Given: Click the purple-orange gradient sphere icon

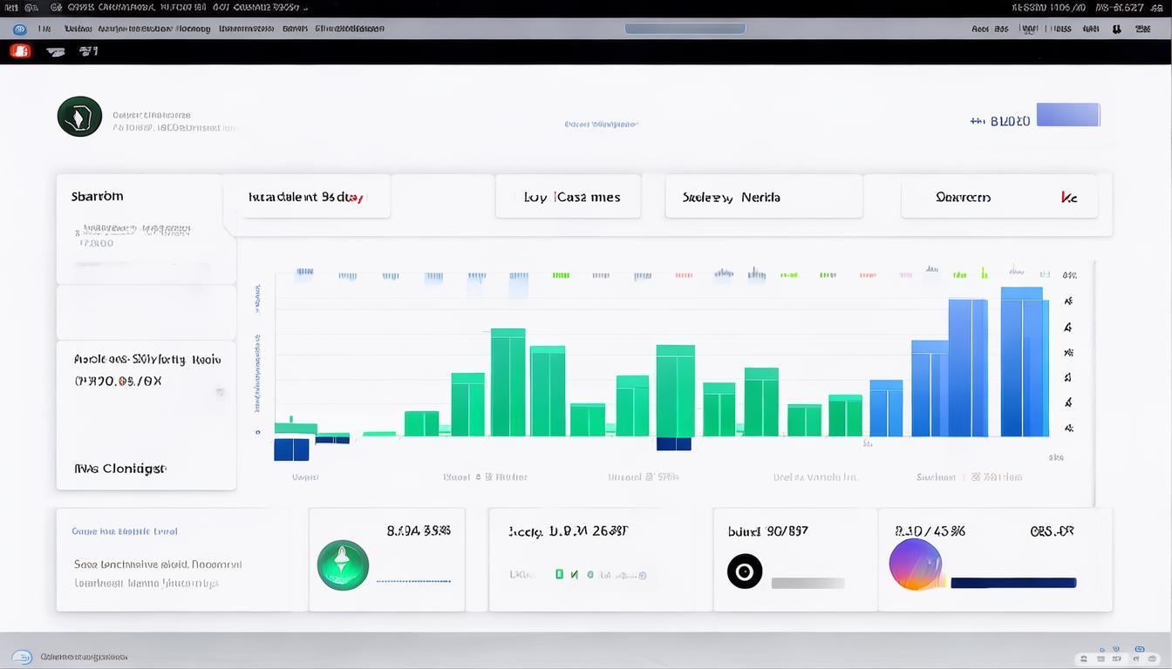Looking at the screenshot, I should click(x=915, y=564).
